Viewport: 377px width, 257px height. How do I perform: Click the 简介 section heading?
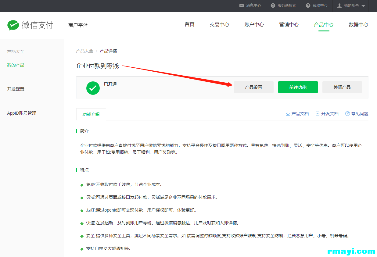[84, 131]
